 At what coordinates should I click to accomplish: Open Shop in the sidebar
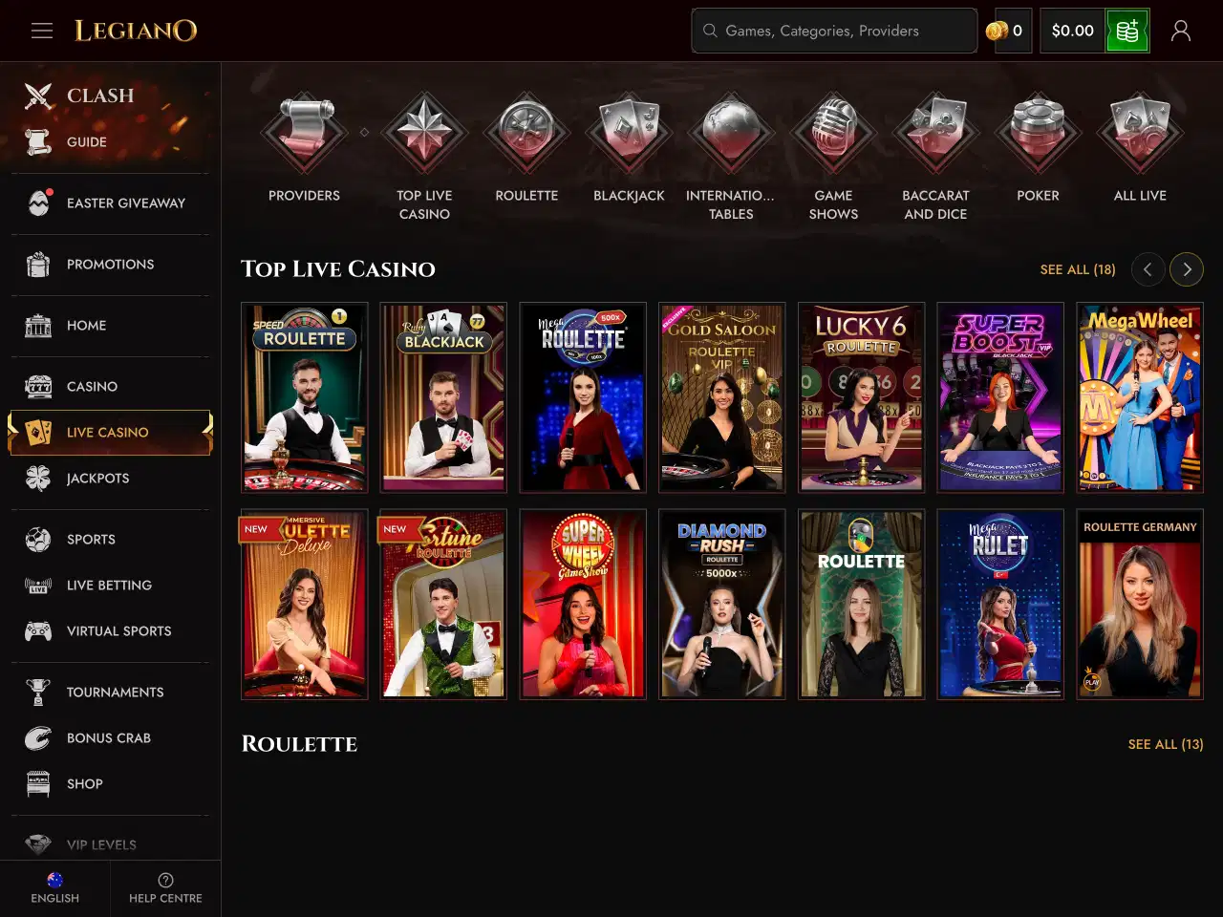110,784
